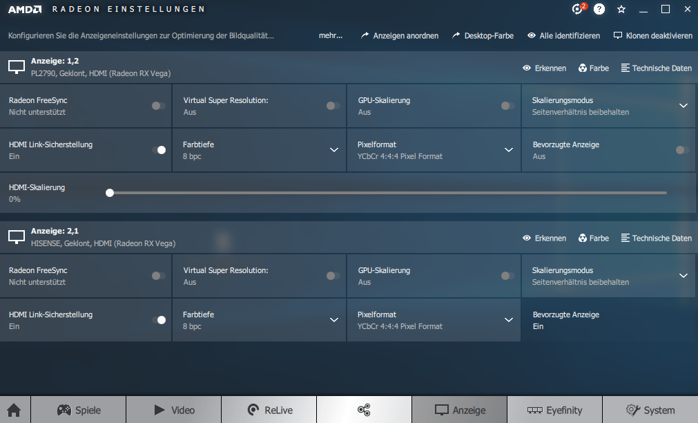The height and width of the screenshot is (423, 698).
Task: Toggle Radeon FreeSync for display 1,2
Action: pos(158,106)
